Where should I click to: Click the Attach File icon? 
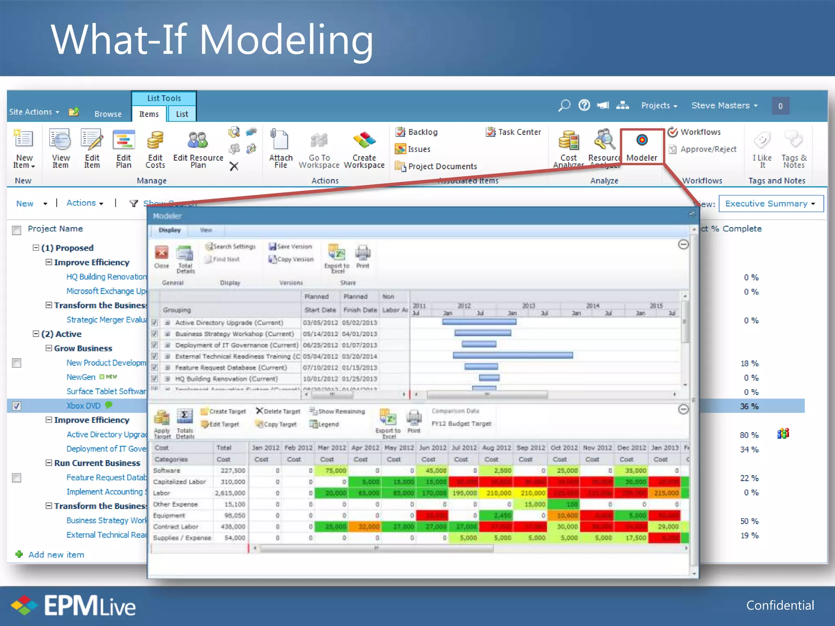[280, 139]
